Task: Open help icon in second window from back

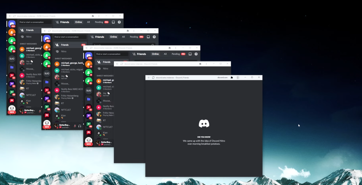Action: pyautogui.click(x=154, y=37)
